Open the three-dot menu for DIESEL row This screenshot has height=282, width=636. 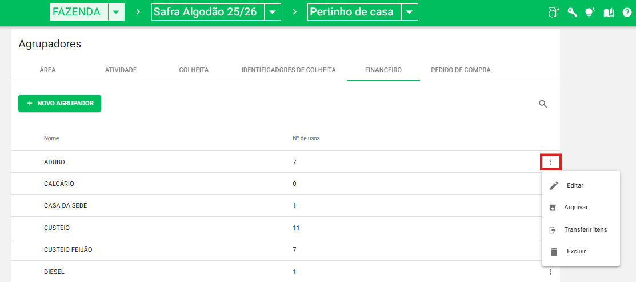(x=550, y=272)
